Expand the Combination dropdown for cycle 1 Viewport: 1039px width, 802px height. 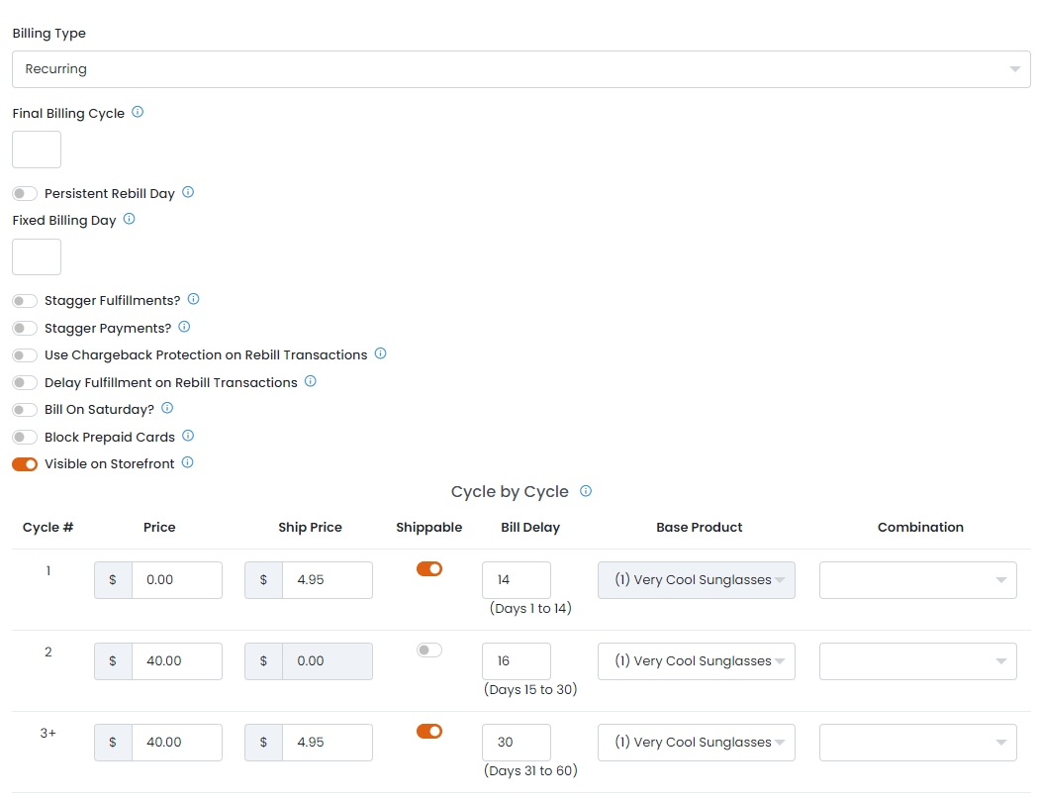(917, 580)
